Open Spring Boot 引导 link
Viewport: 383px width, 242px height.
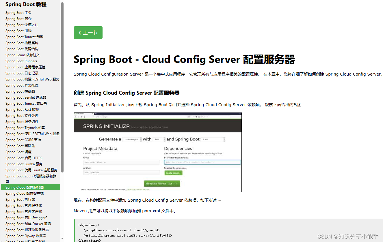(18, 31)
